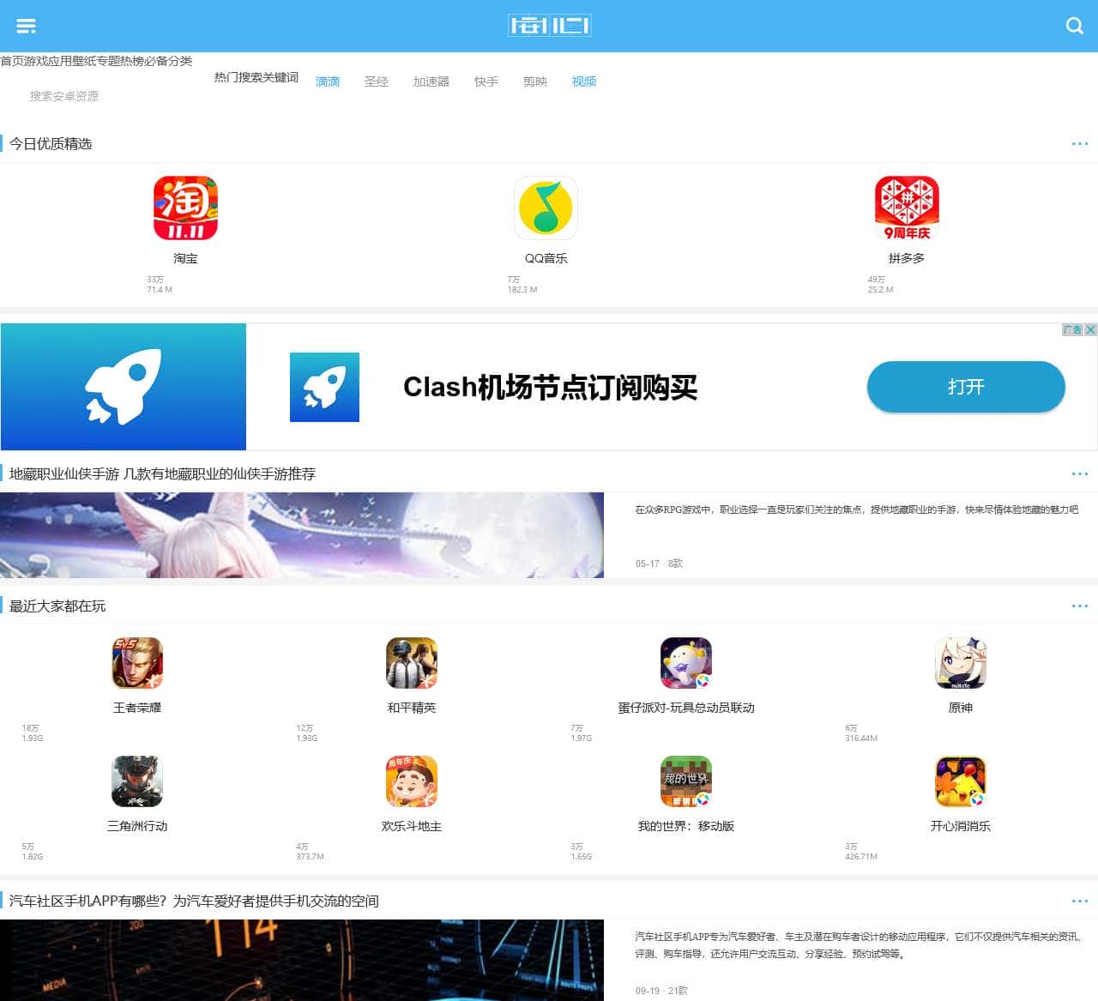Click the 最近大家都在玩 section heading
The image size is (1098, 1001).
(57, 606)
